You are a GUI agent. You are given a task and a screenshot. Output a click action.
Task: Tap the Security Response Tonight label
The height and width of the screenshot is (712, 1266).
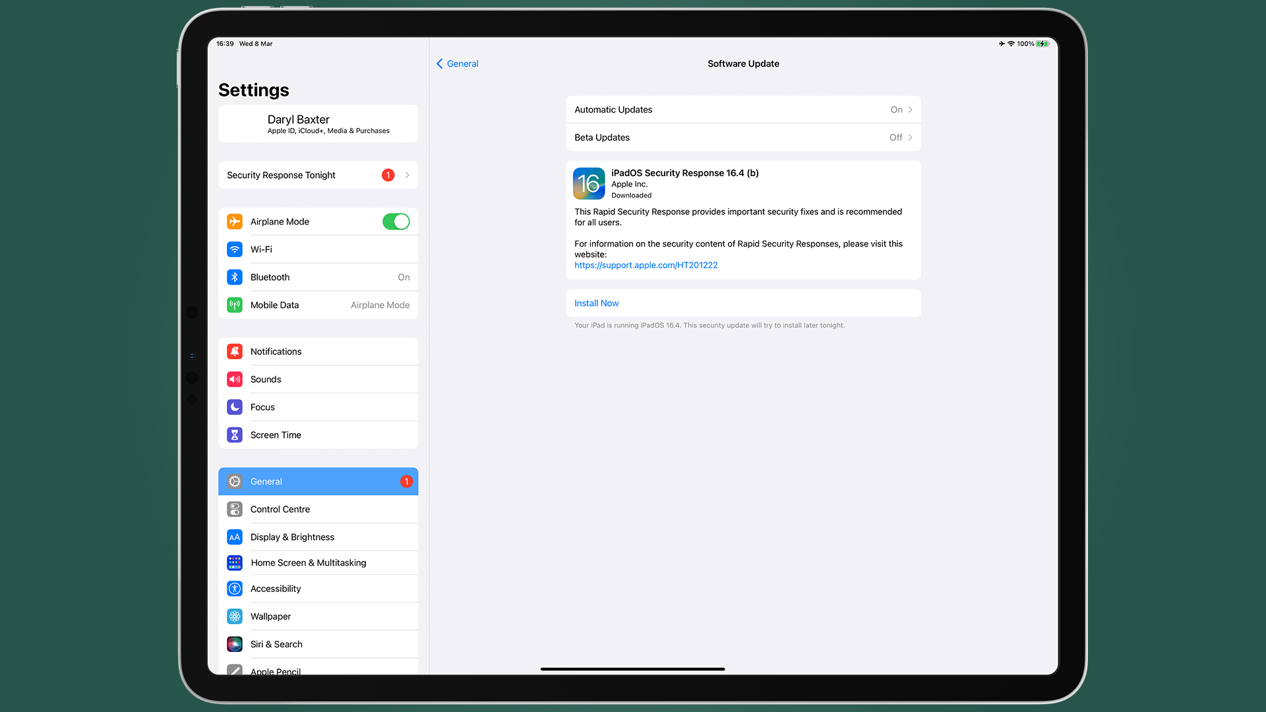pyautogui.click(x=281, y=175)
